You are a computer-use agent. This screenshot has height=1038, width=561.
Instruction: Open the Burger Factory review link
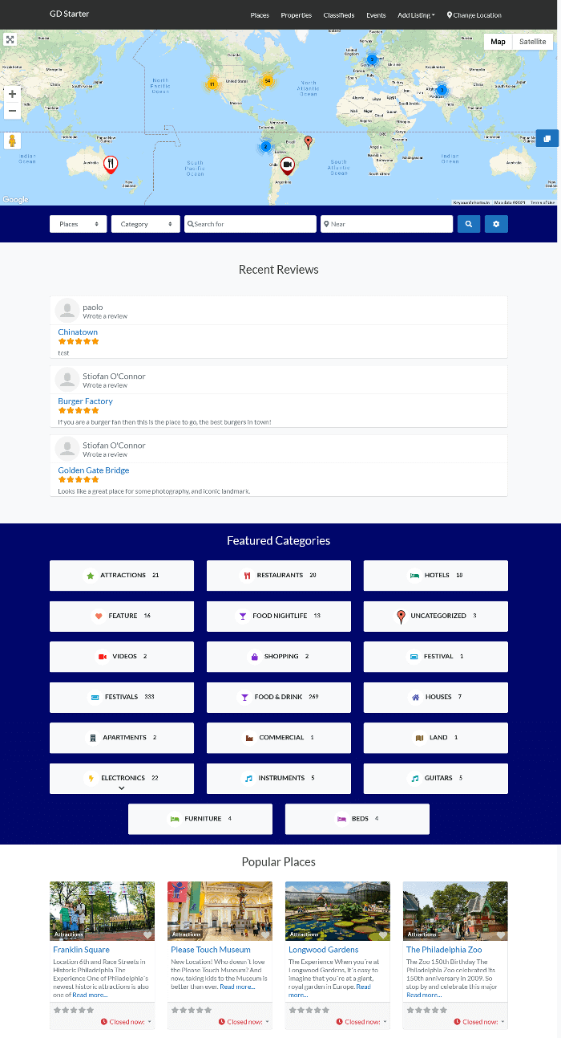coord(85,401)
